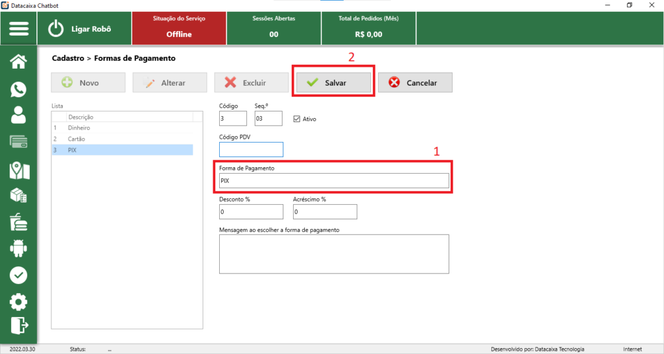664x354 pixels.
Task: Click the home icon in sidebar
Action: 19,62
